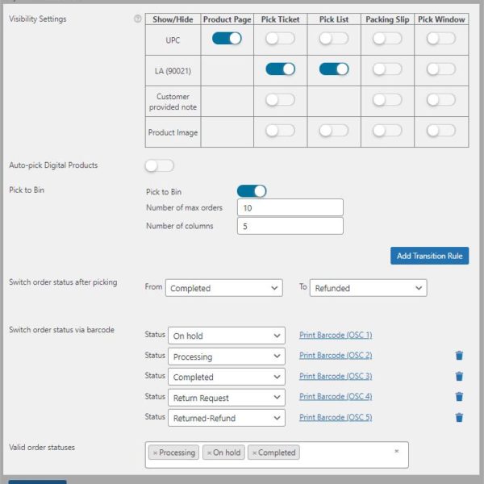The image size is (484, 484).
Task: Click the Number of max orders field
Action: pyautogui.click(x=290, y=208)
